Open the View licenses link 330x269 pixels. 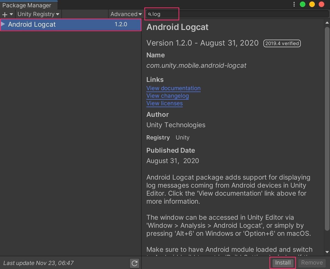[164, 103]
